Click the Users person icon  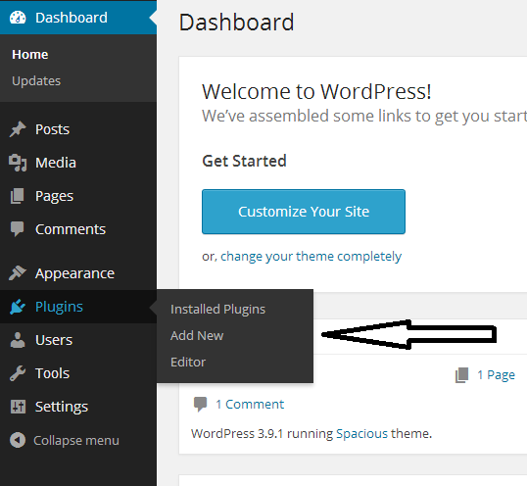pos(18,340)
